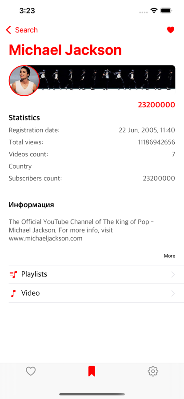Image resolution: width=184 pixels, height=399 pixels.
Task: Switch to the heart favorites tab
Action: tap(31, 371)
